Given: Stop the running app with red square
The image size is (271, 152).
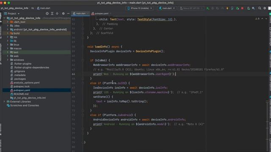Looking at the screenshot, I should (242, 8).
